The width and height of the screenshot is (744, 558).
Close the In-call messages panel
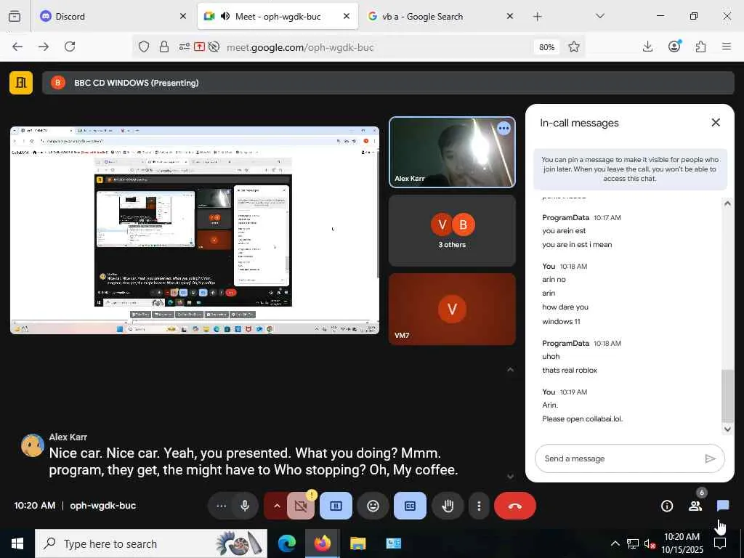(716, 122)
